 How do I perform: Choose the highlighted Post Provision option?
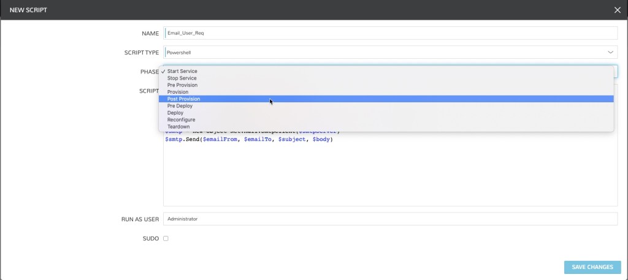point(183,99)
